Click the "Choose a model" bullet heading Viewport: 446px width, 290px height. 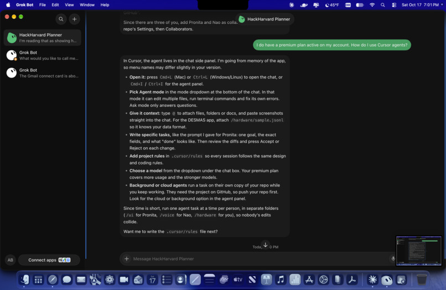146,171
